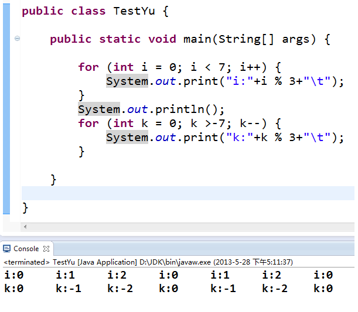Click the first 'i:0' console output
This screenshot has height=312, width=358.
tap(14, 275)
